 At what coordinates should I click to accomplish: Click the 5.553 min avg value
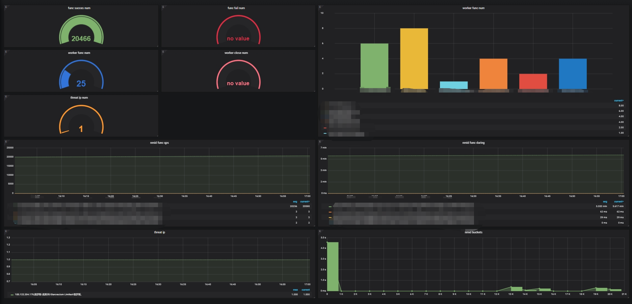tap(601, 206)
